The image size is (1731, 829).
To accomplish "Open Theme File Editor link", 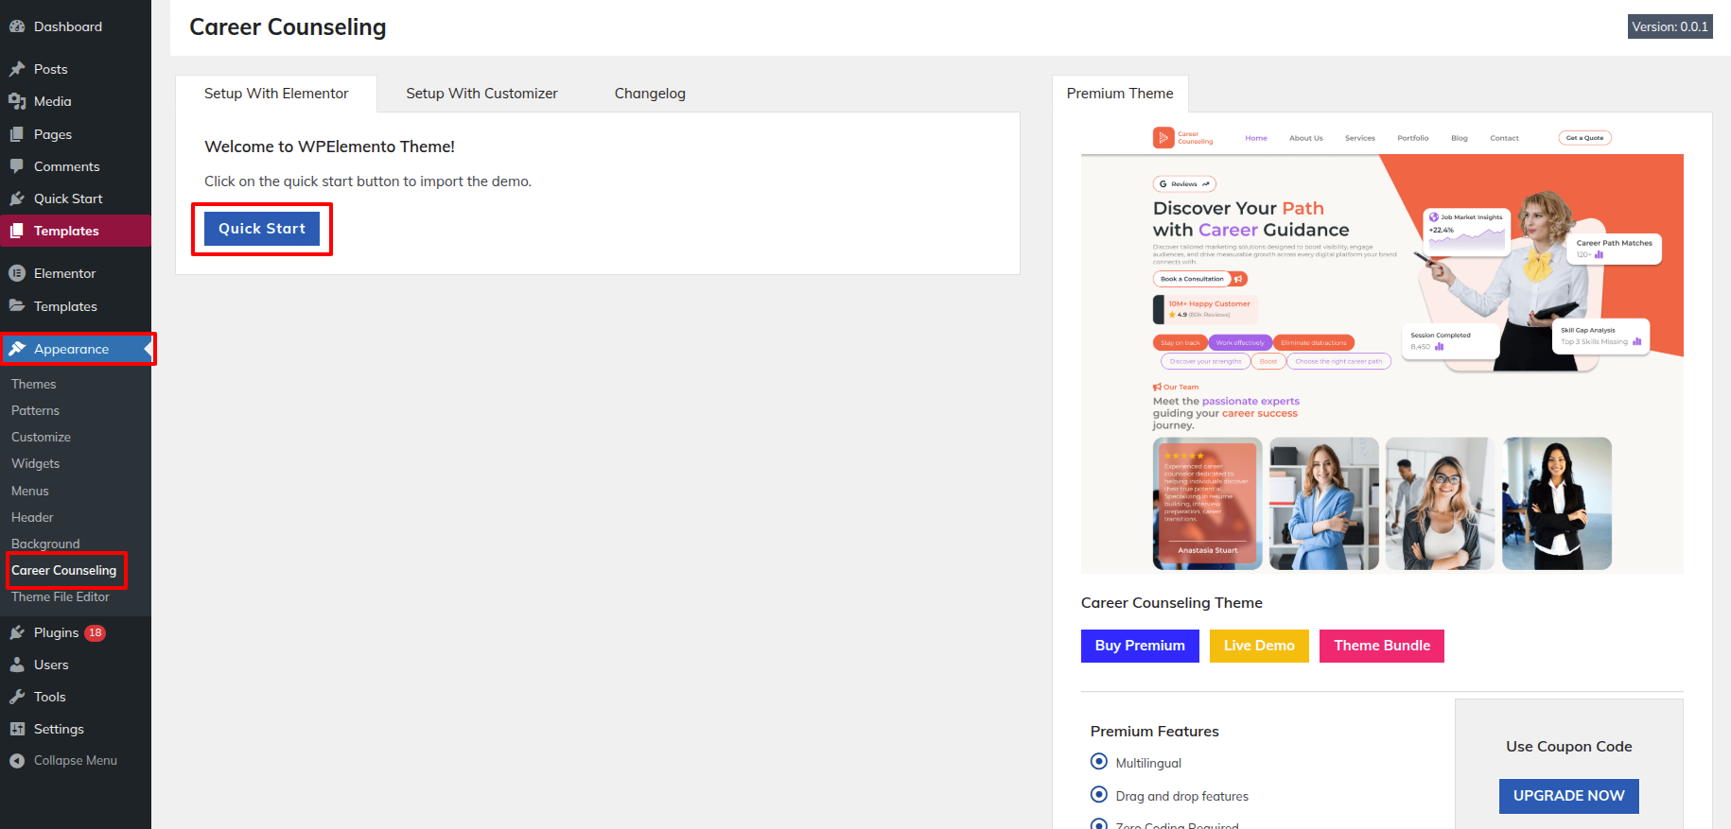I will [61, 596].
